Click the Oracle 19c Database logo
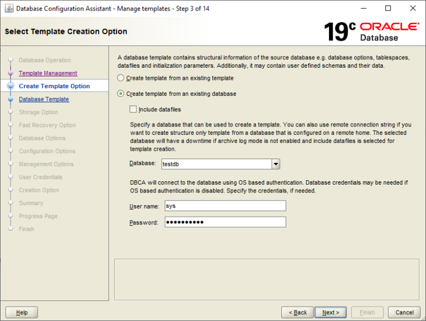The image size is (426, 321). [372, 32]
